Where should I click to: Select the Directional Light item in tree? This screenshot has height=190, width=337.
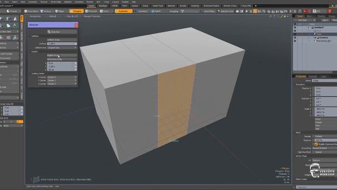tap(323, 41)
